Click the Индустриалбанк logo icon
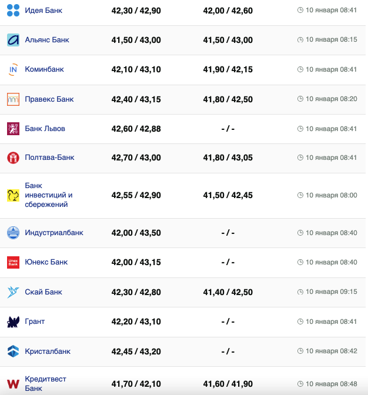This screenshot has width=368, height=395. pyautogui.click(x=13, y=233)
